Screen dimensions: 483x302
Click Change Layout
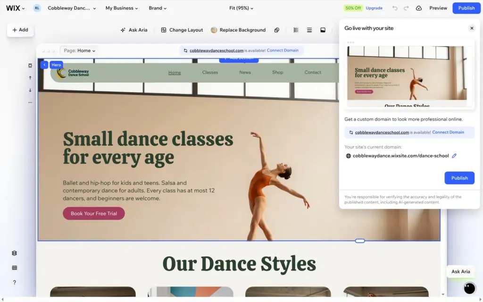182,30
